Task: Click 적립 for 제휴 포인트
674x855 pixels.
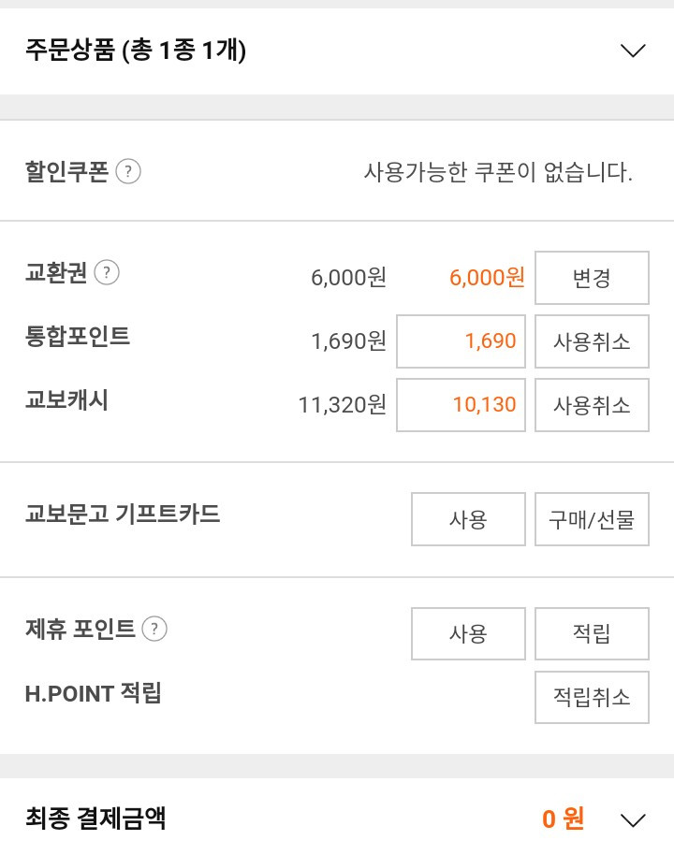Action: [593, 633]
